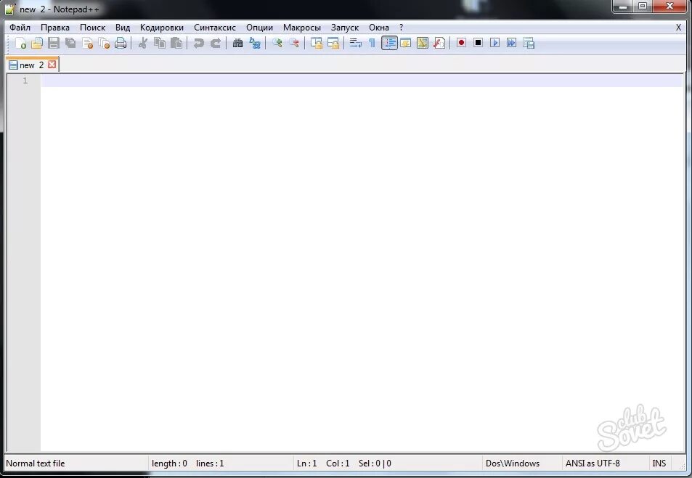692x478 pixels.
Task: Toggle word wrap toolbar icon
Action: 355,43
